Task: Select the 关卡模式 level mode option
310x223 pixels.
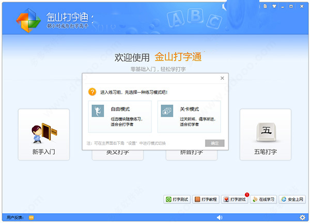Action: point(189,116)
